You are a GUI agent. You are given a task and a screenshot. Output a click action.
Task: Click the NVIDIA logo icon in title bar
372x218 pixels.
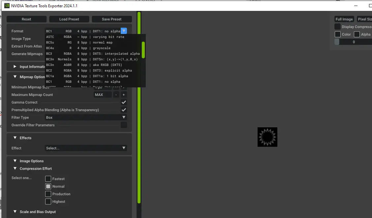coord(7,6)
